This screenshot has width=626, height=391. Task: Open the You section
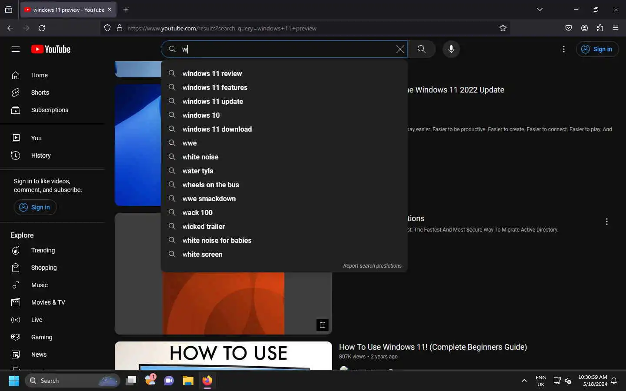pos(52,138)
